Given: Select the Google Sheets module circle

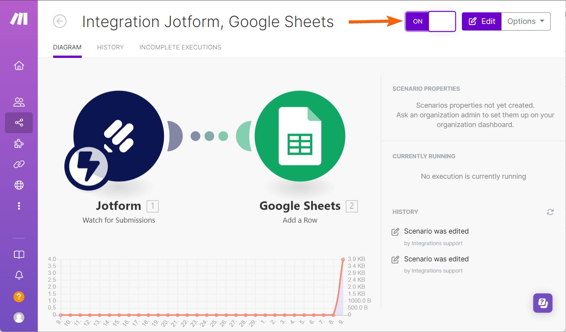Looking at the screenshot, I should click(300, 136).
